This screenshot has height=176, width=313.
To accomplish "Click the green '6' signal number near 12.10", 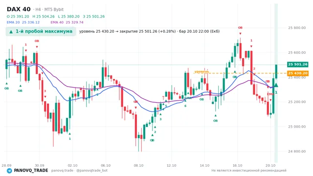I will (185, 106).
